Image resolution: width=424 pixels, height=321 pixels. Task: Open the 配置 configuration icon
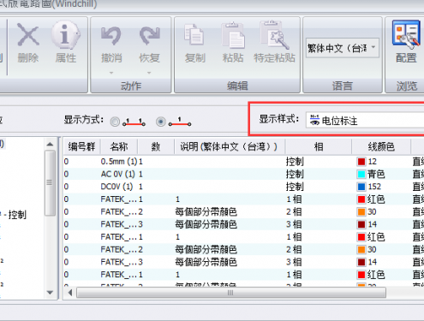(406, 33)
